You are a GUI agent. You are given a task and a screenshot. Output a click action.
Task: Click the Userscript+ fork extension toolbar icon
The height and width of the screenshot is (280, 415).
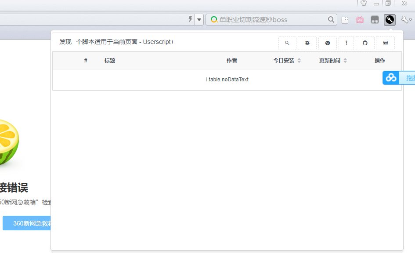point(390,20)
